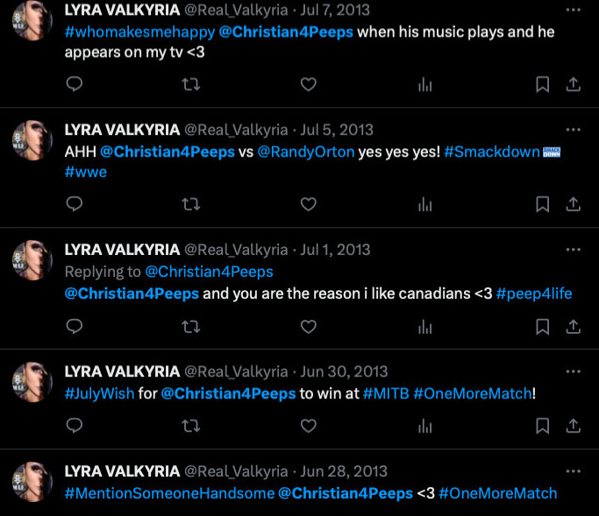The image size is (599, 516).
Task: Open more options on the Jul 1 tweet
Action: click(x=573, y=250)
